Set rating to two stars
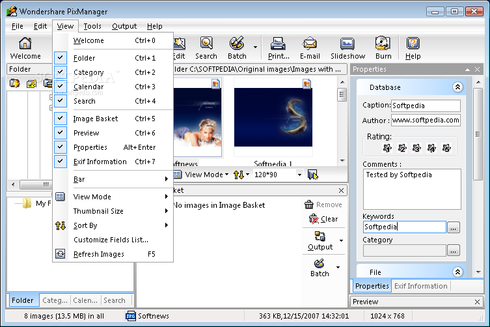Viewport: 490px width, 327px height. [x=402, y=148]
